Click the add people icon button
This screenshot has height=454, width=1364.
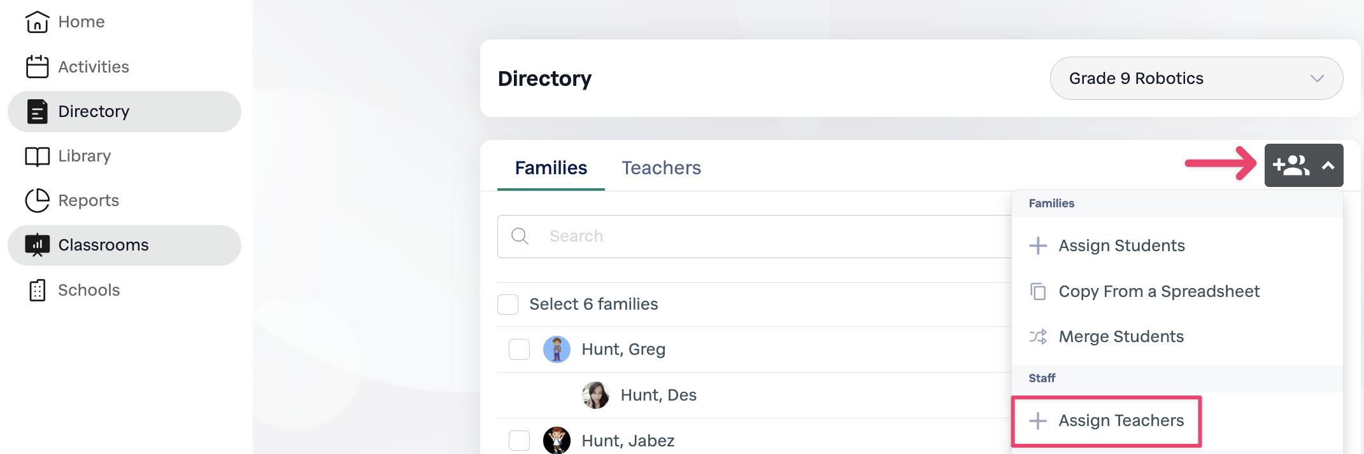[1291, 165]
